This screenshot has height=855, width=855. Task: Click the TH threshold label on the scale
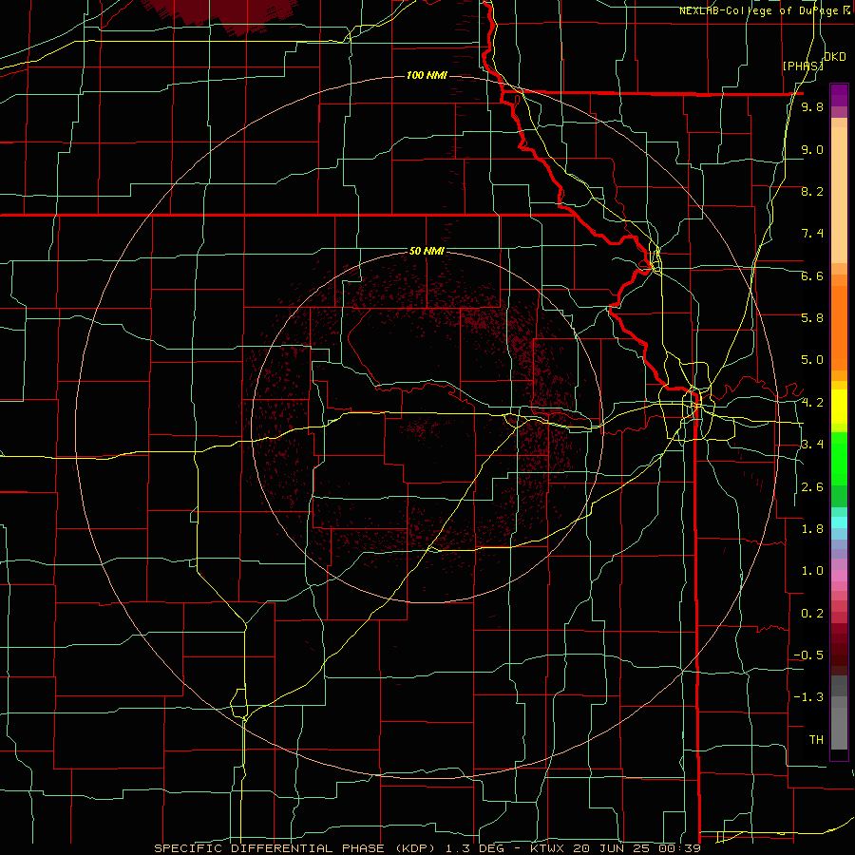click(816, 740)
